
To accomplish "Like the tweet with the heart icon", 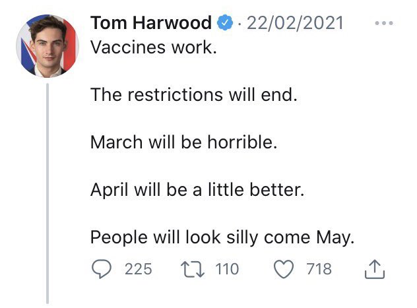I will tap(284, 269).
